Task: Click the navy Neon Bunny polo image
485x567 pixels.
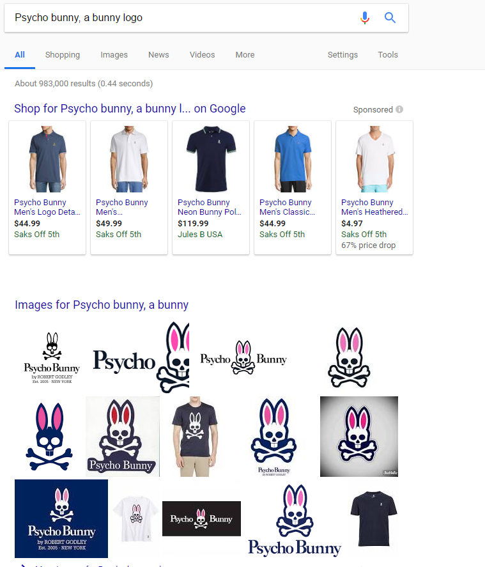Action: coord(211,159)
